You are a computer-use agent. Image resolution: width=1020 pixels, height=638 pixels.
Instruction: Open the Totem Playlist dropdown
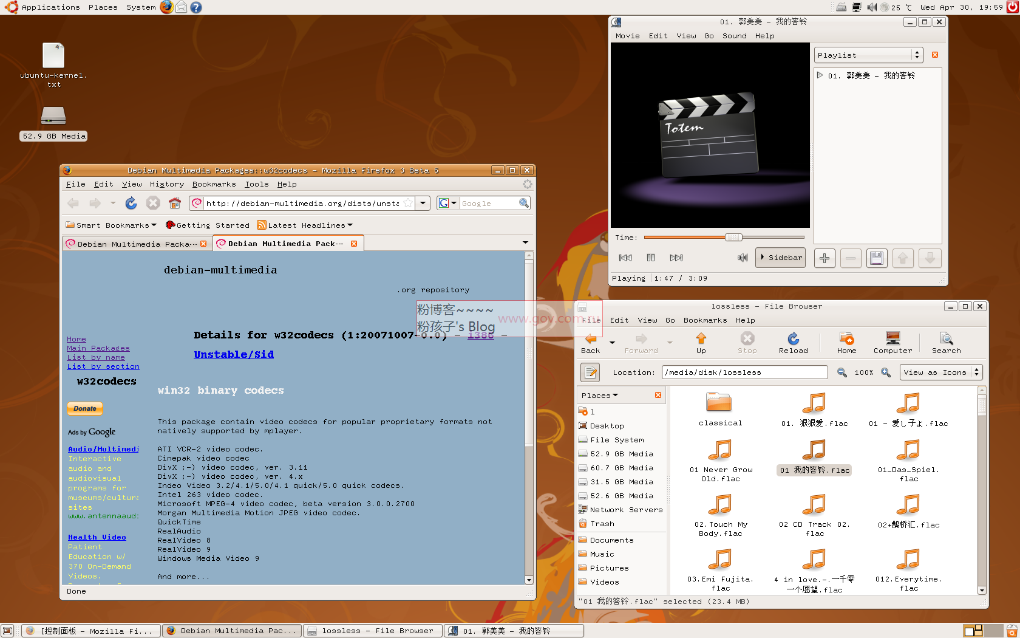click(868, 55)
